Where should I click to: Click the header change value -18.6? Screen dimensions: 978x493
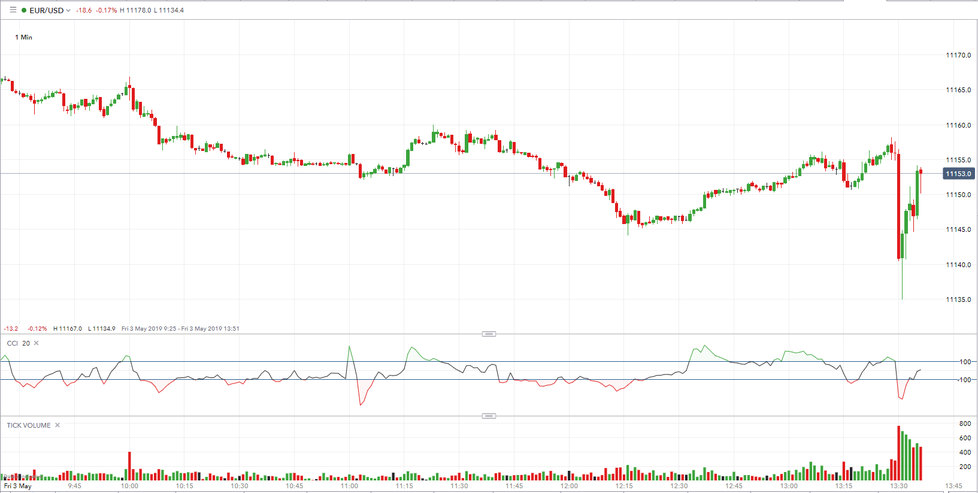click(x=84, y=10)
